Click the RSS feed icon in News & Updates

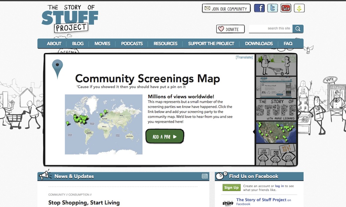pos(204,176)
